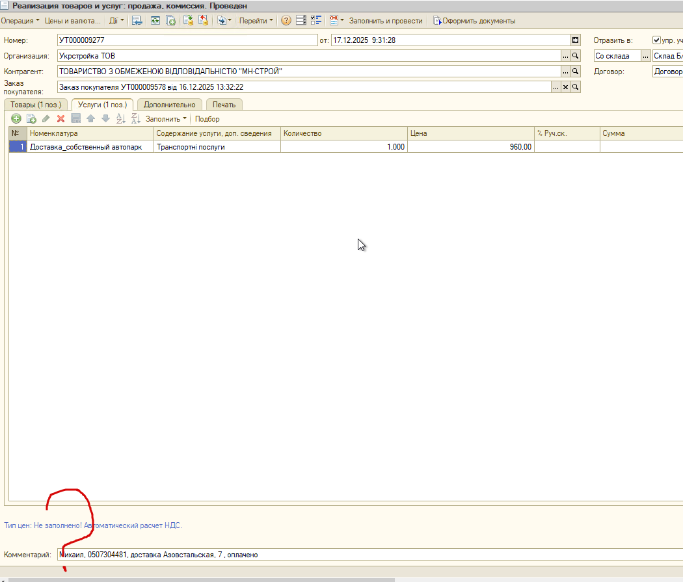Click the re-post document icon with green arrows
Image resolution: width=683 pixels, height=582 pixels.
pos(155,20)
